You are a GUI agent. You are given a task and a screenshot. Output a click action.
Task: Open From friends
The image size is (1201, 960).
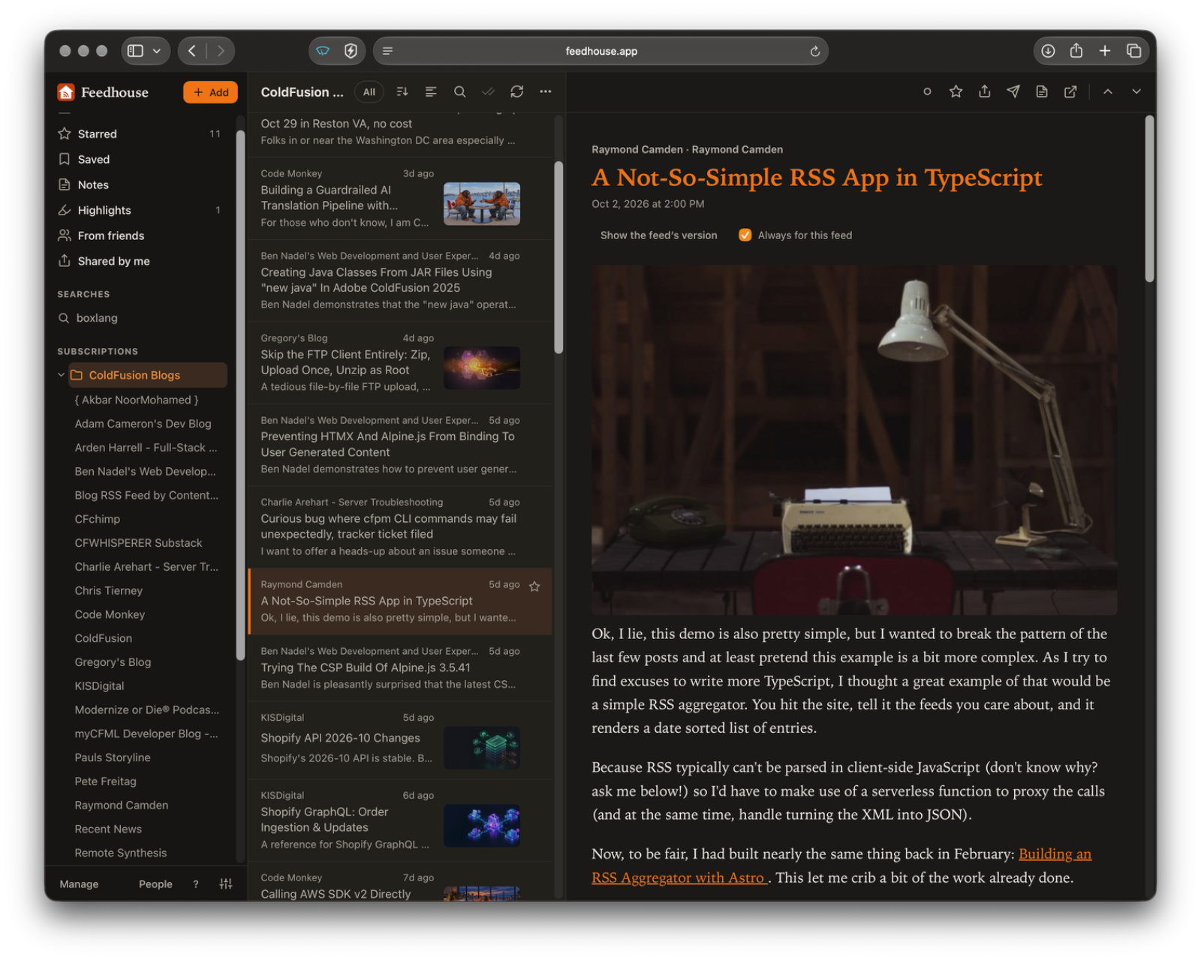140,235
